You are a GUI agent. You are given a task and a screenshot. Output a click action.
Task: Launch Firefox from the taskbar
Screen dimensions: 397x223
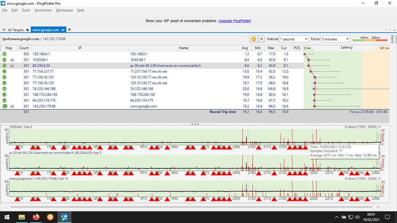[x=36, y=217]
